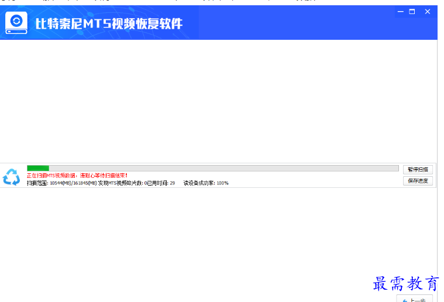444x302 pixels.
Task: Click the 暂停扫描 pause scan button
Action: coord(418,170)
